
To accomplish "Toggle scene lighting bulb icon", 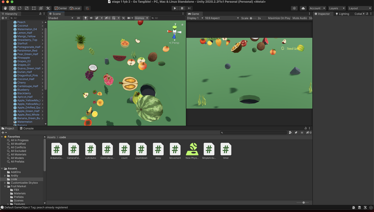I will click(85, 18).
